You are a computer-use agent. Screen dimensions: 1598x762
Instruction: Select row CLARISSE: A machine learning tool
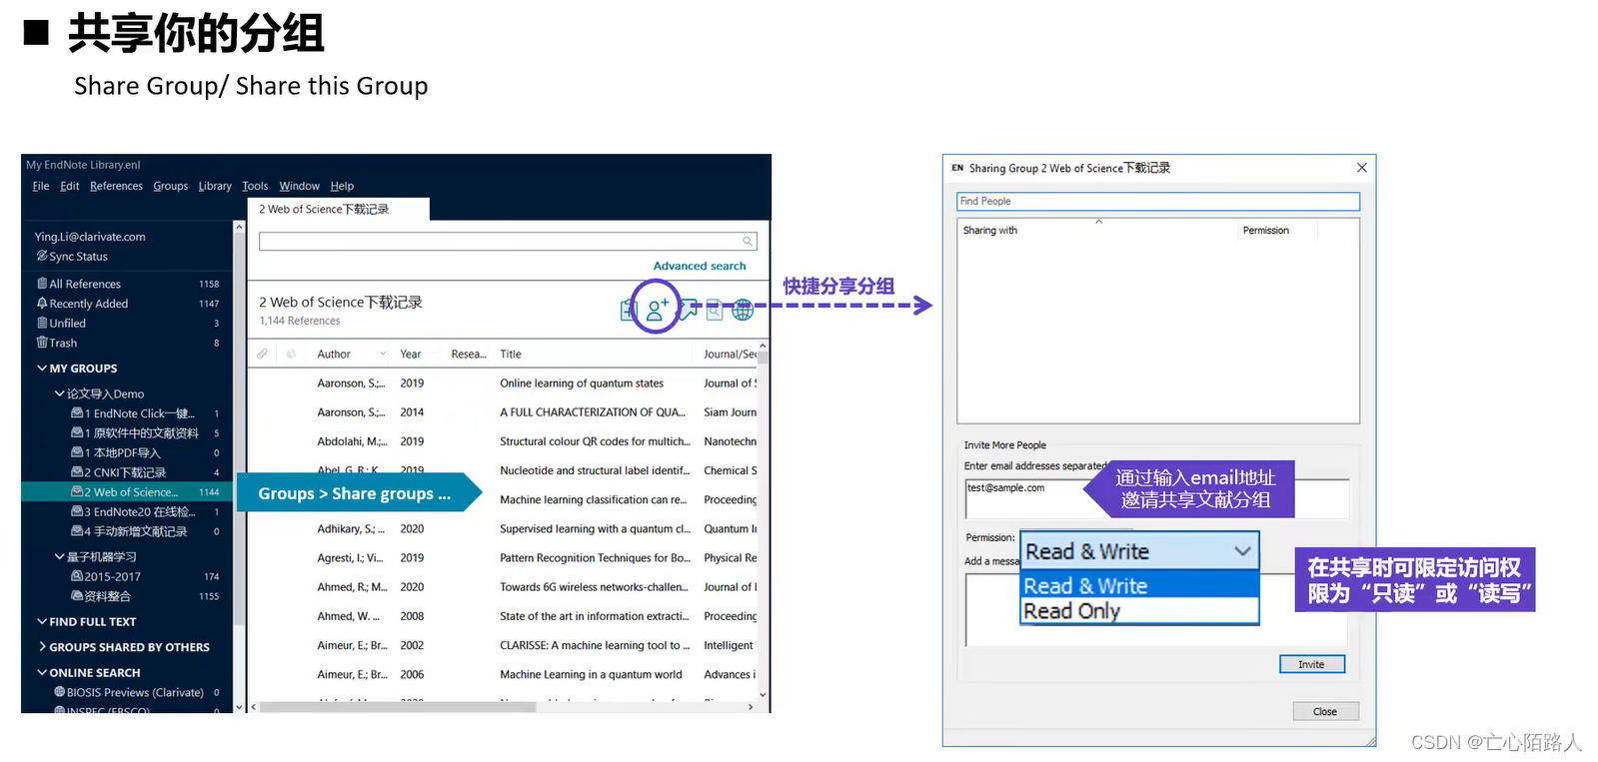click(x=503, y=645)
